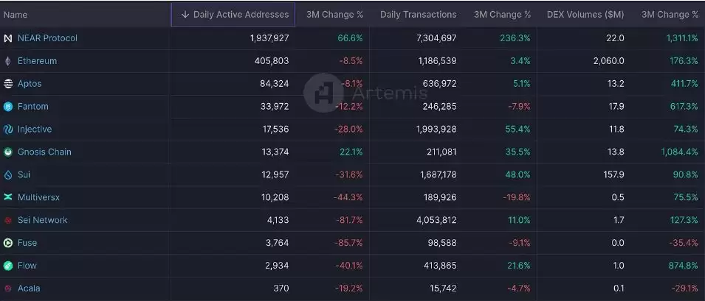Sort by Daily Transactions column header
Viewport: 705px width, 301px height.
418,15
